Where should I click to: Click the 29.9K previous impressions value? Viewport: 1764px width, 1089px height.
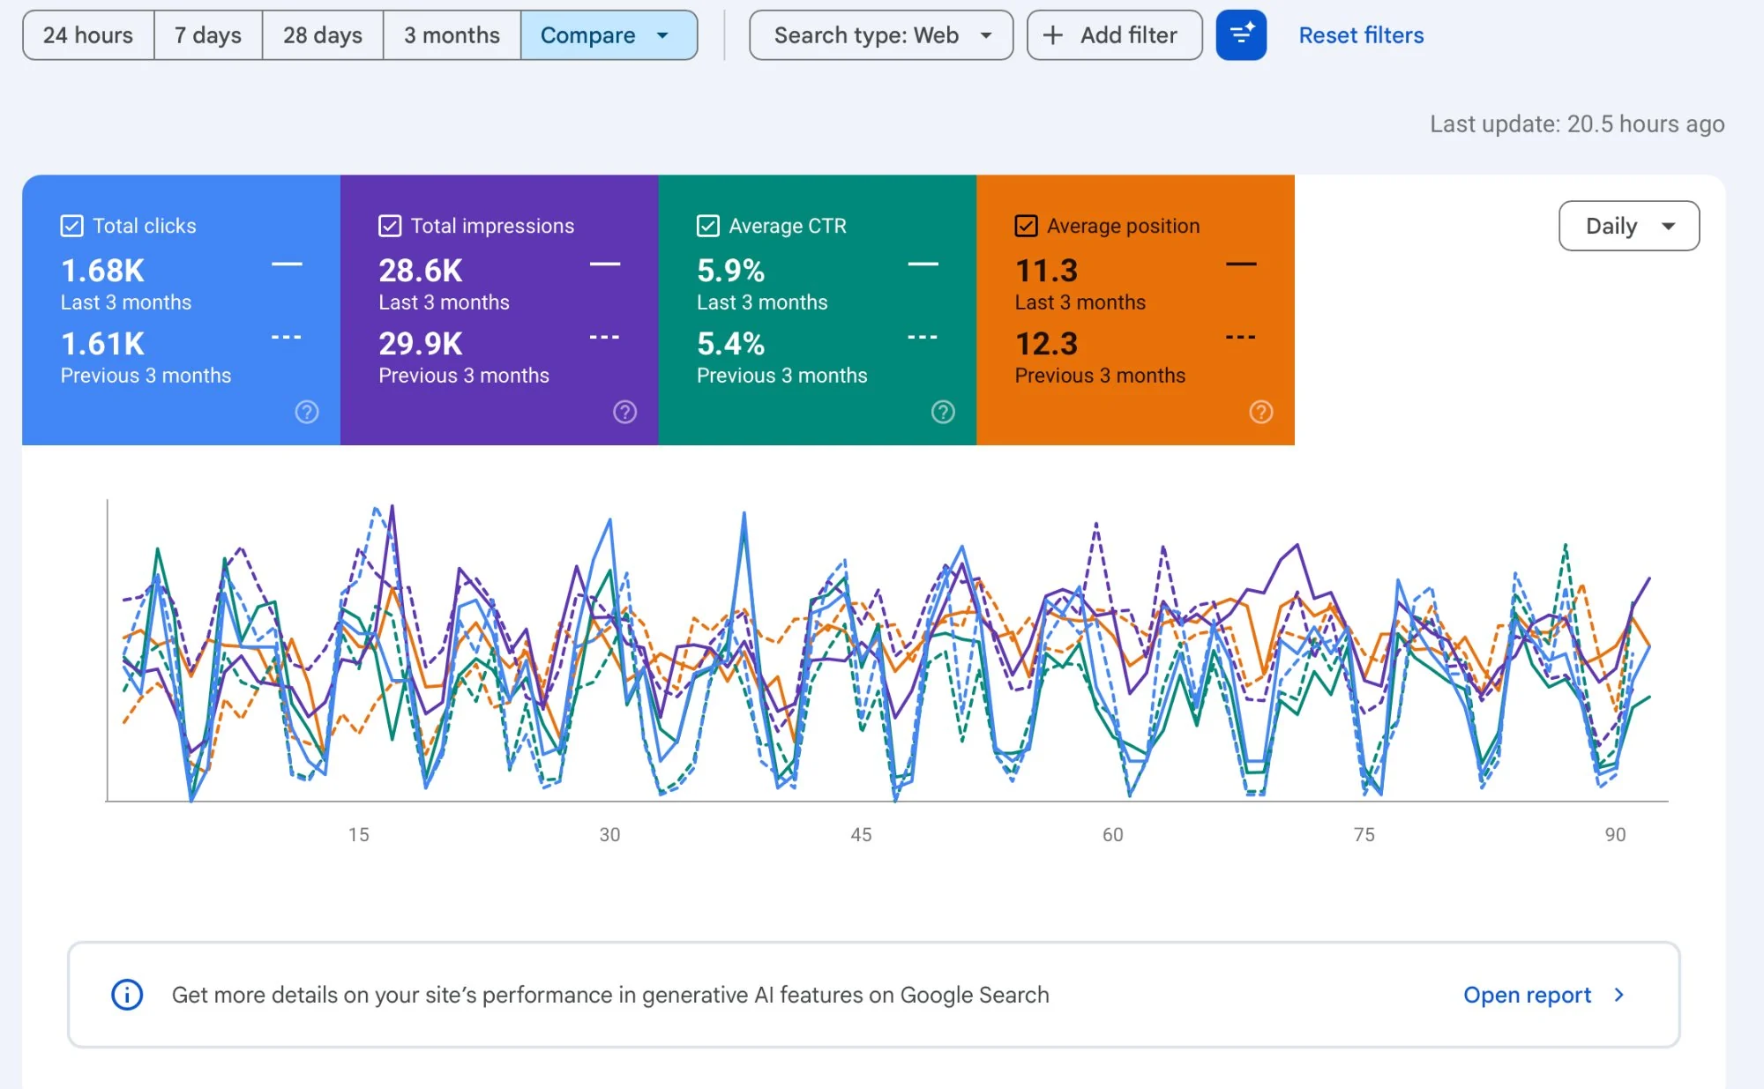point(421,343)
